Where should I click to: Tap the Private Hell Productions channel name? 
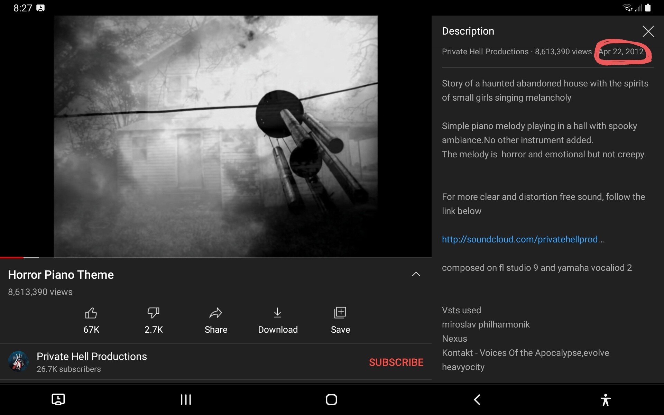click(92, 357)
